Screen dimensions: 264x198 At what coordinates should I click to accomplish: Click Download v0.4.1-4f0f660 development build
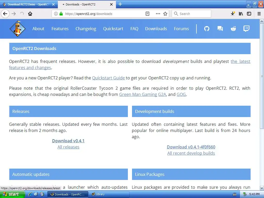click(191, 147)
